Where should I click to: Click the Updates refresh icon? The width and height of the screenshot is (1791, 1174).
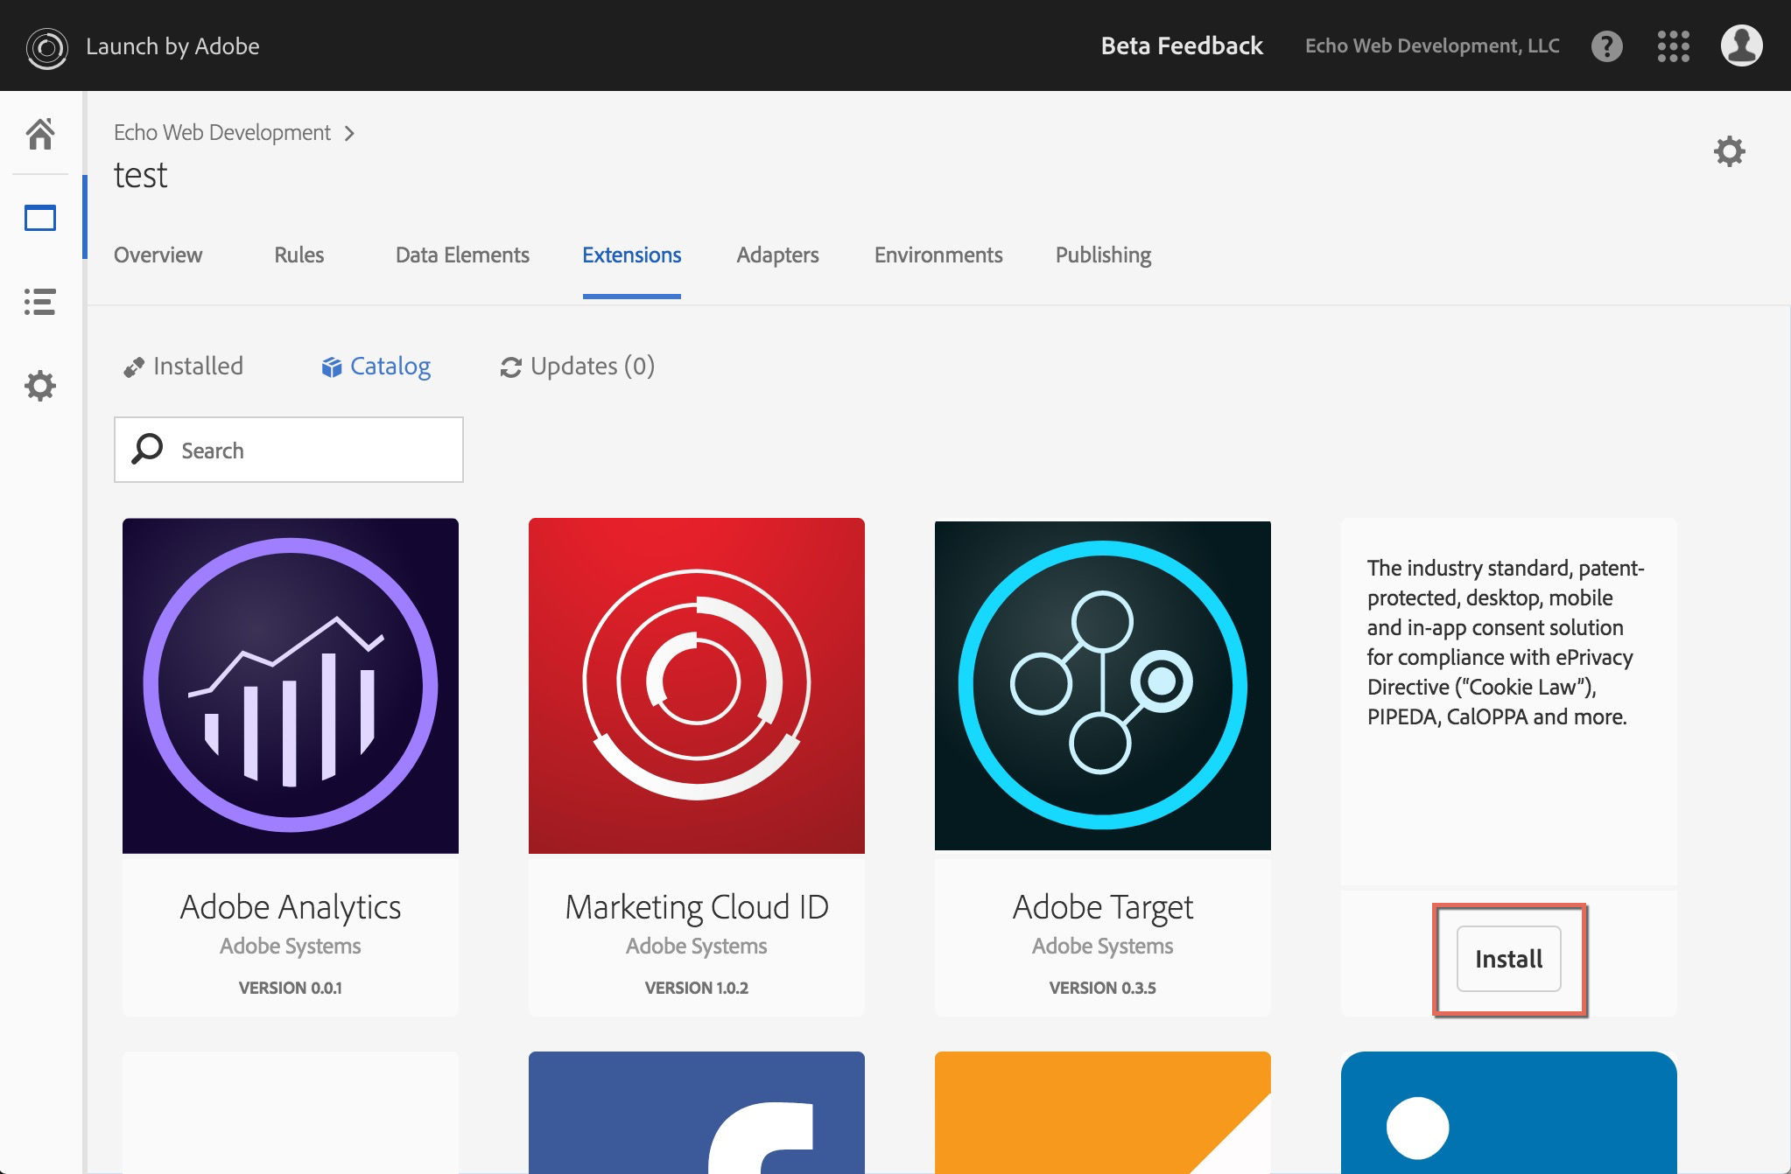pyautogui.click(x=511, y=367)
